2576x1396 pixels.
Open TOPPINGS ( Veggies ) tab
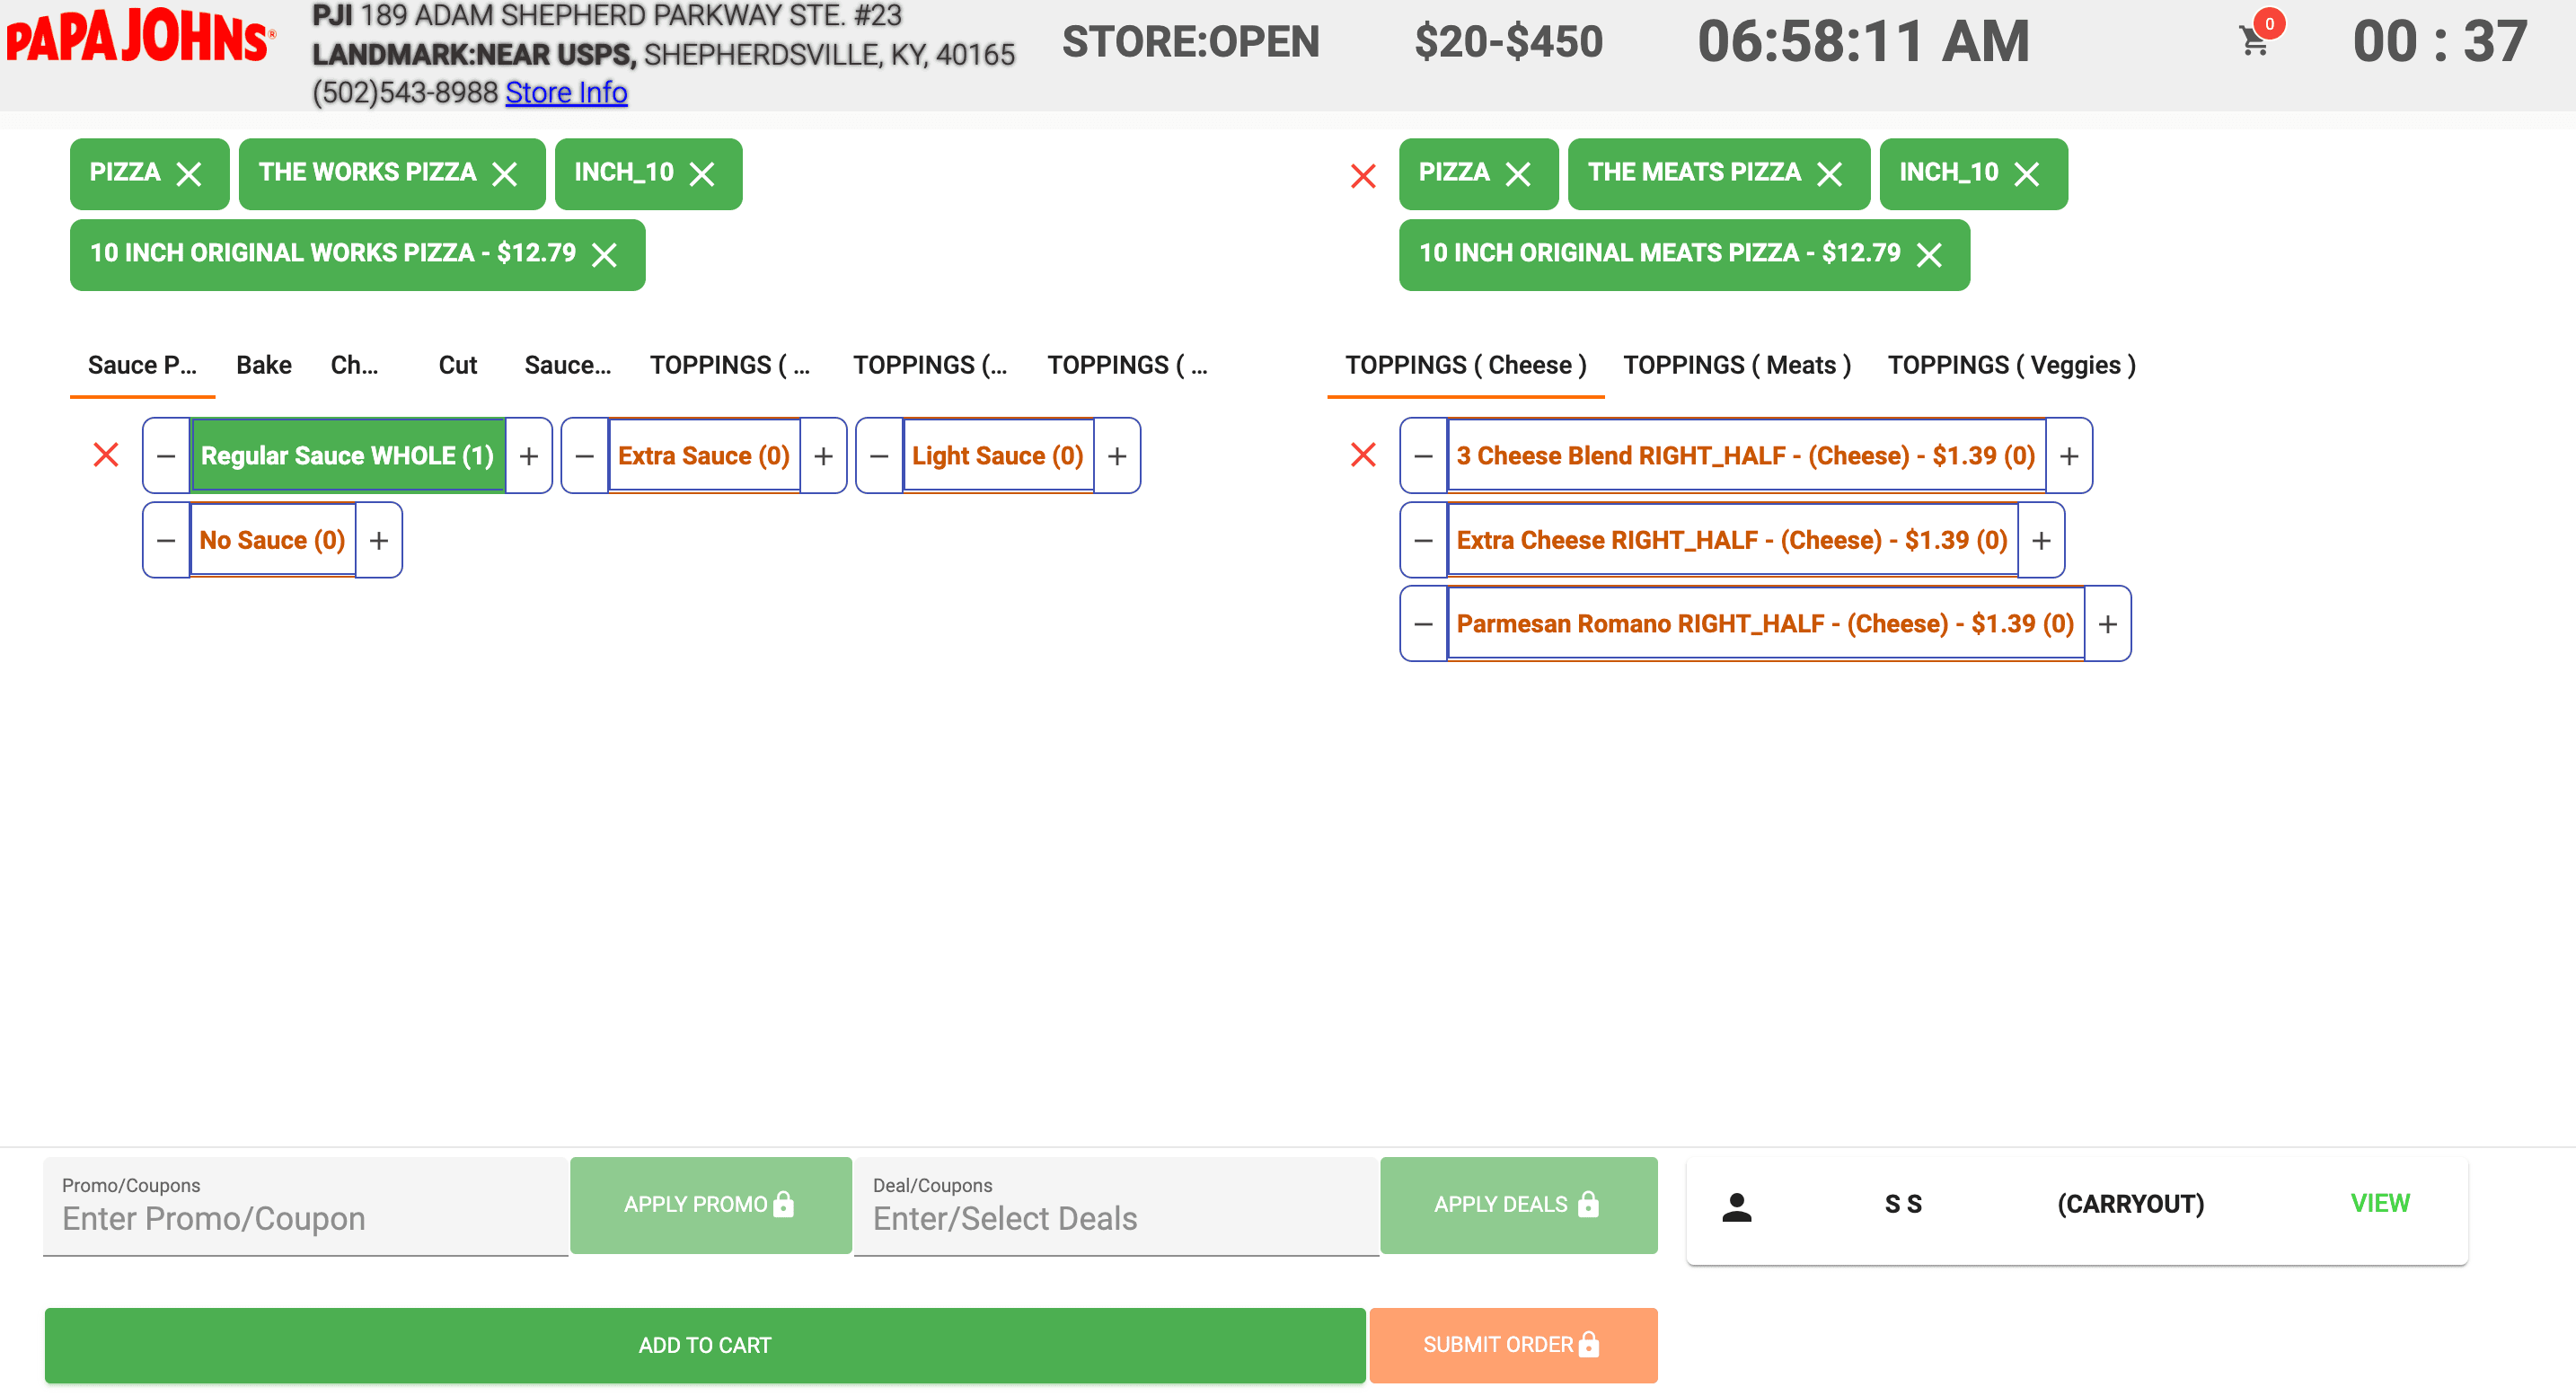click(x=2012, y=365)
